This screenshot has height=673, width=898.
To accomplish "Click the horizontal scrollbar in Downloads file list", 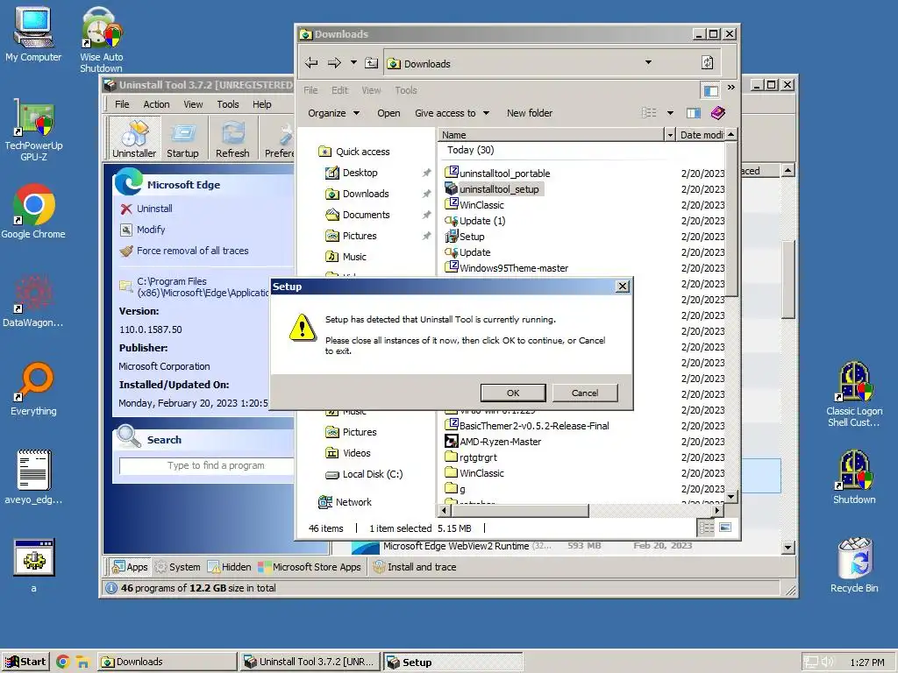I will (x=520, y=510).
